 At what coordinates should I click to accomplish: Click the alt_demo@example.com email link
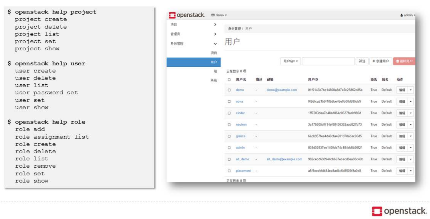pyautogui.click(x=284, y=159)
